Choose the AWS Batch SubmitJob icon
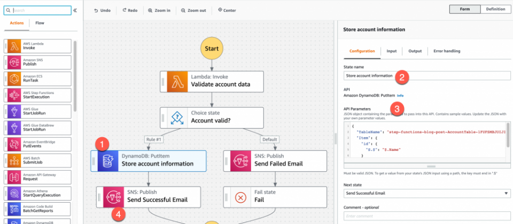513x224 pixels. pos(14,161)
